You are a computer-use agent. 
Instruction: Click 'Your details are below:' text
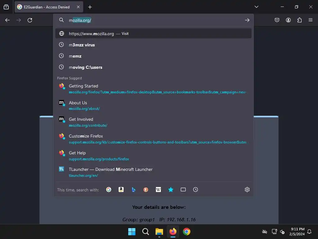(x=159, y=207)
